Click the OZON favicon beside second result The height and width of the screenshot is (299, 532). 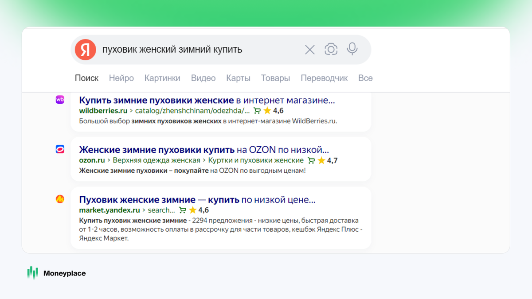click(60, 149)
